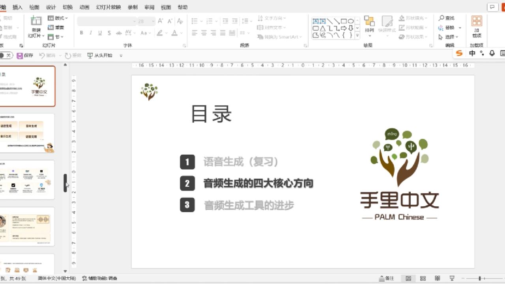
Task: Select thumbnail with 语音生成 boxes
Action: coord(27,133)
